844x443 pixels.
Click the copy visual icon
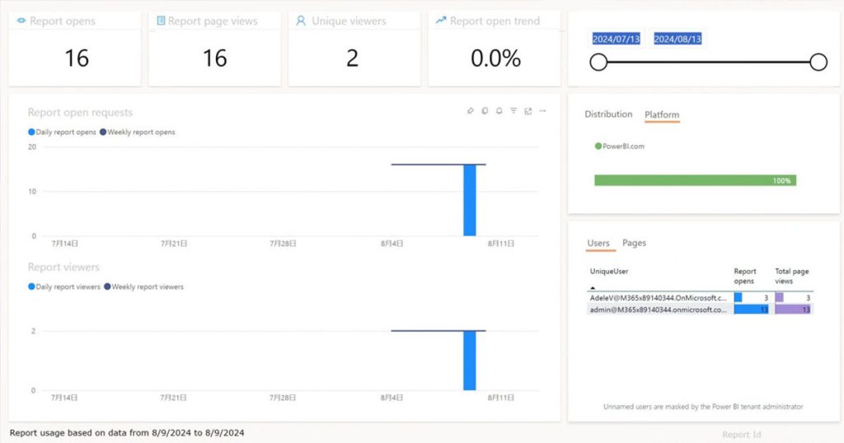tap(485, 111)
